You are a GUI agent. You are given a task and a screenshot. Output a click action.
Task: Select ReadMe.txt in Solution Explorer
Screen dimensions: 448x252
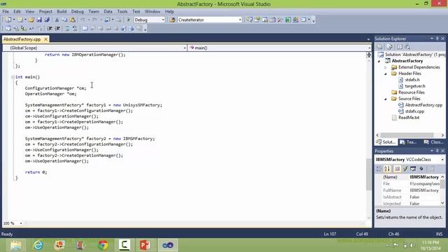[x=409, y=118]
